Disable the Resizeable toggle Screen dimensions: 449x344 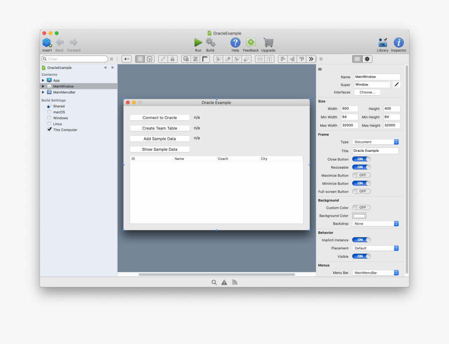tap(361, 167)
